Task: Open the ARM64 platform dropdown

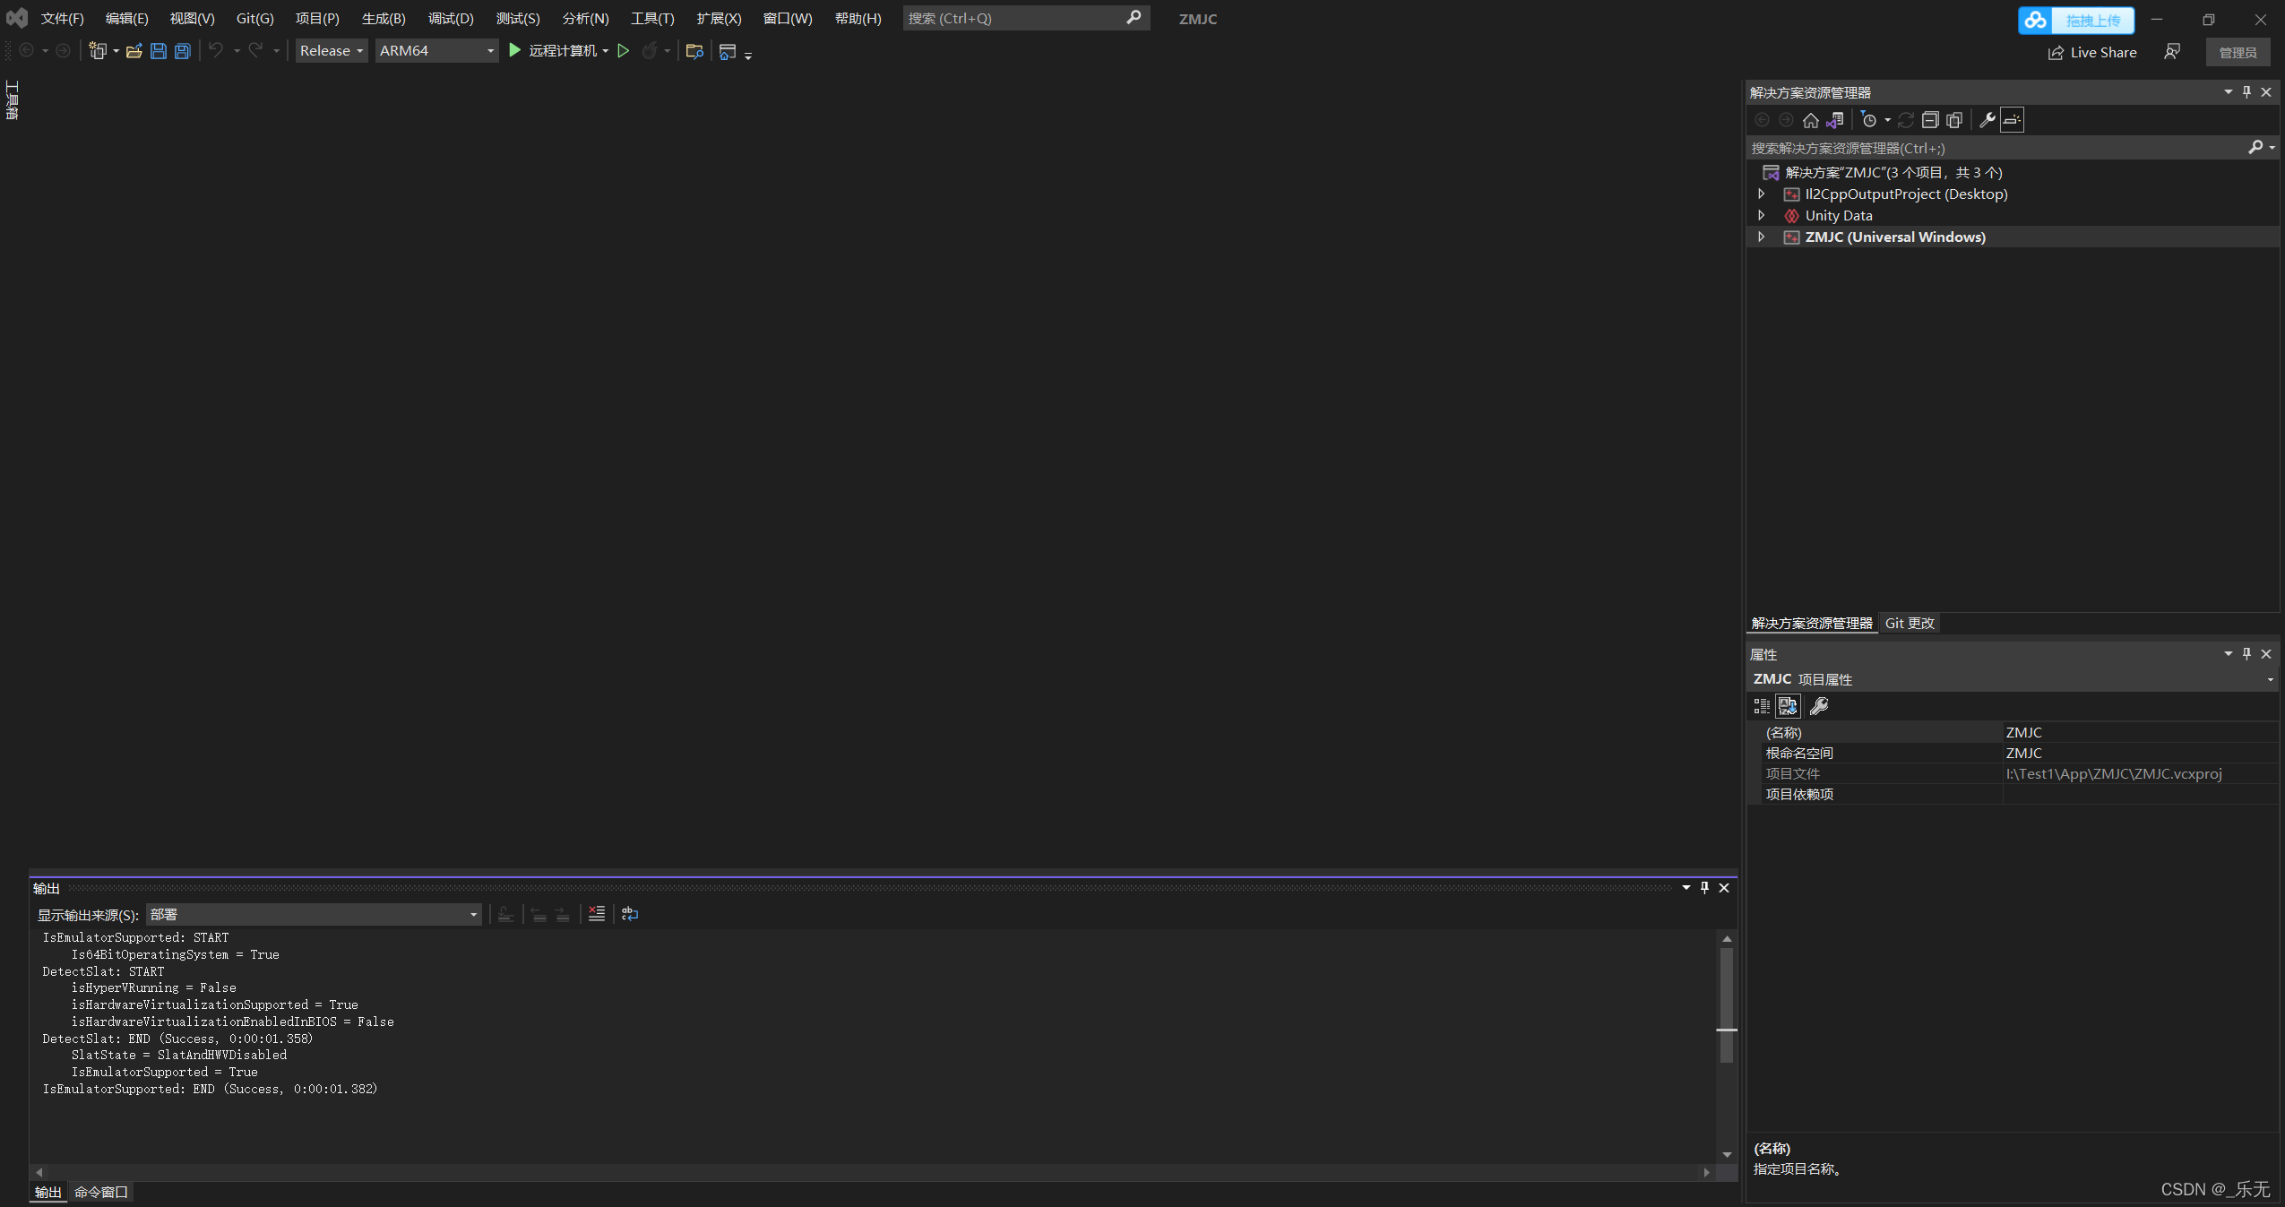Action: click(436, 51)
